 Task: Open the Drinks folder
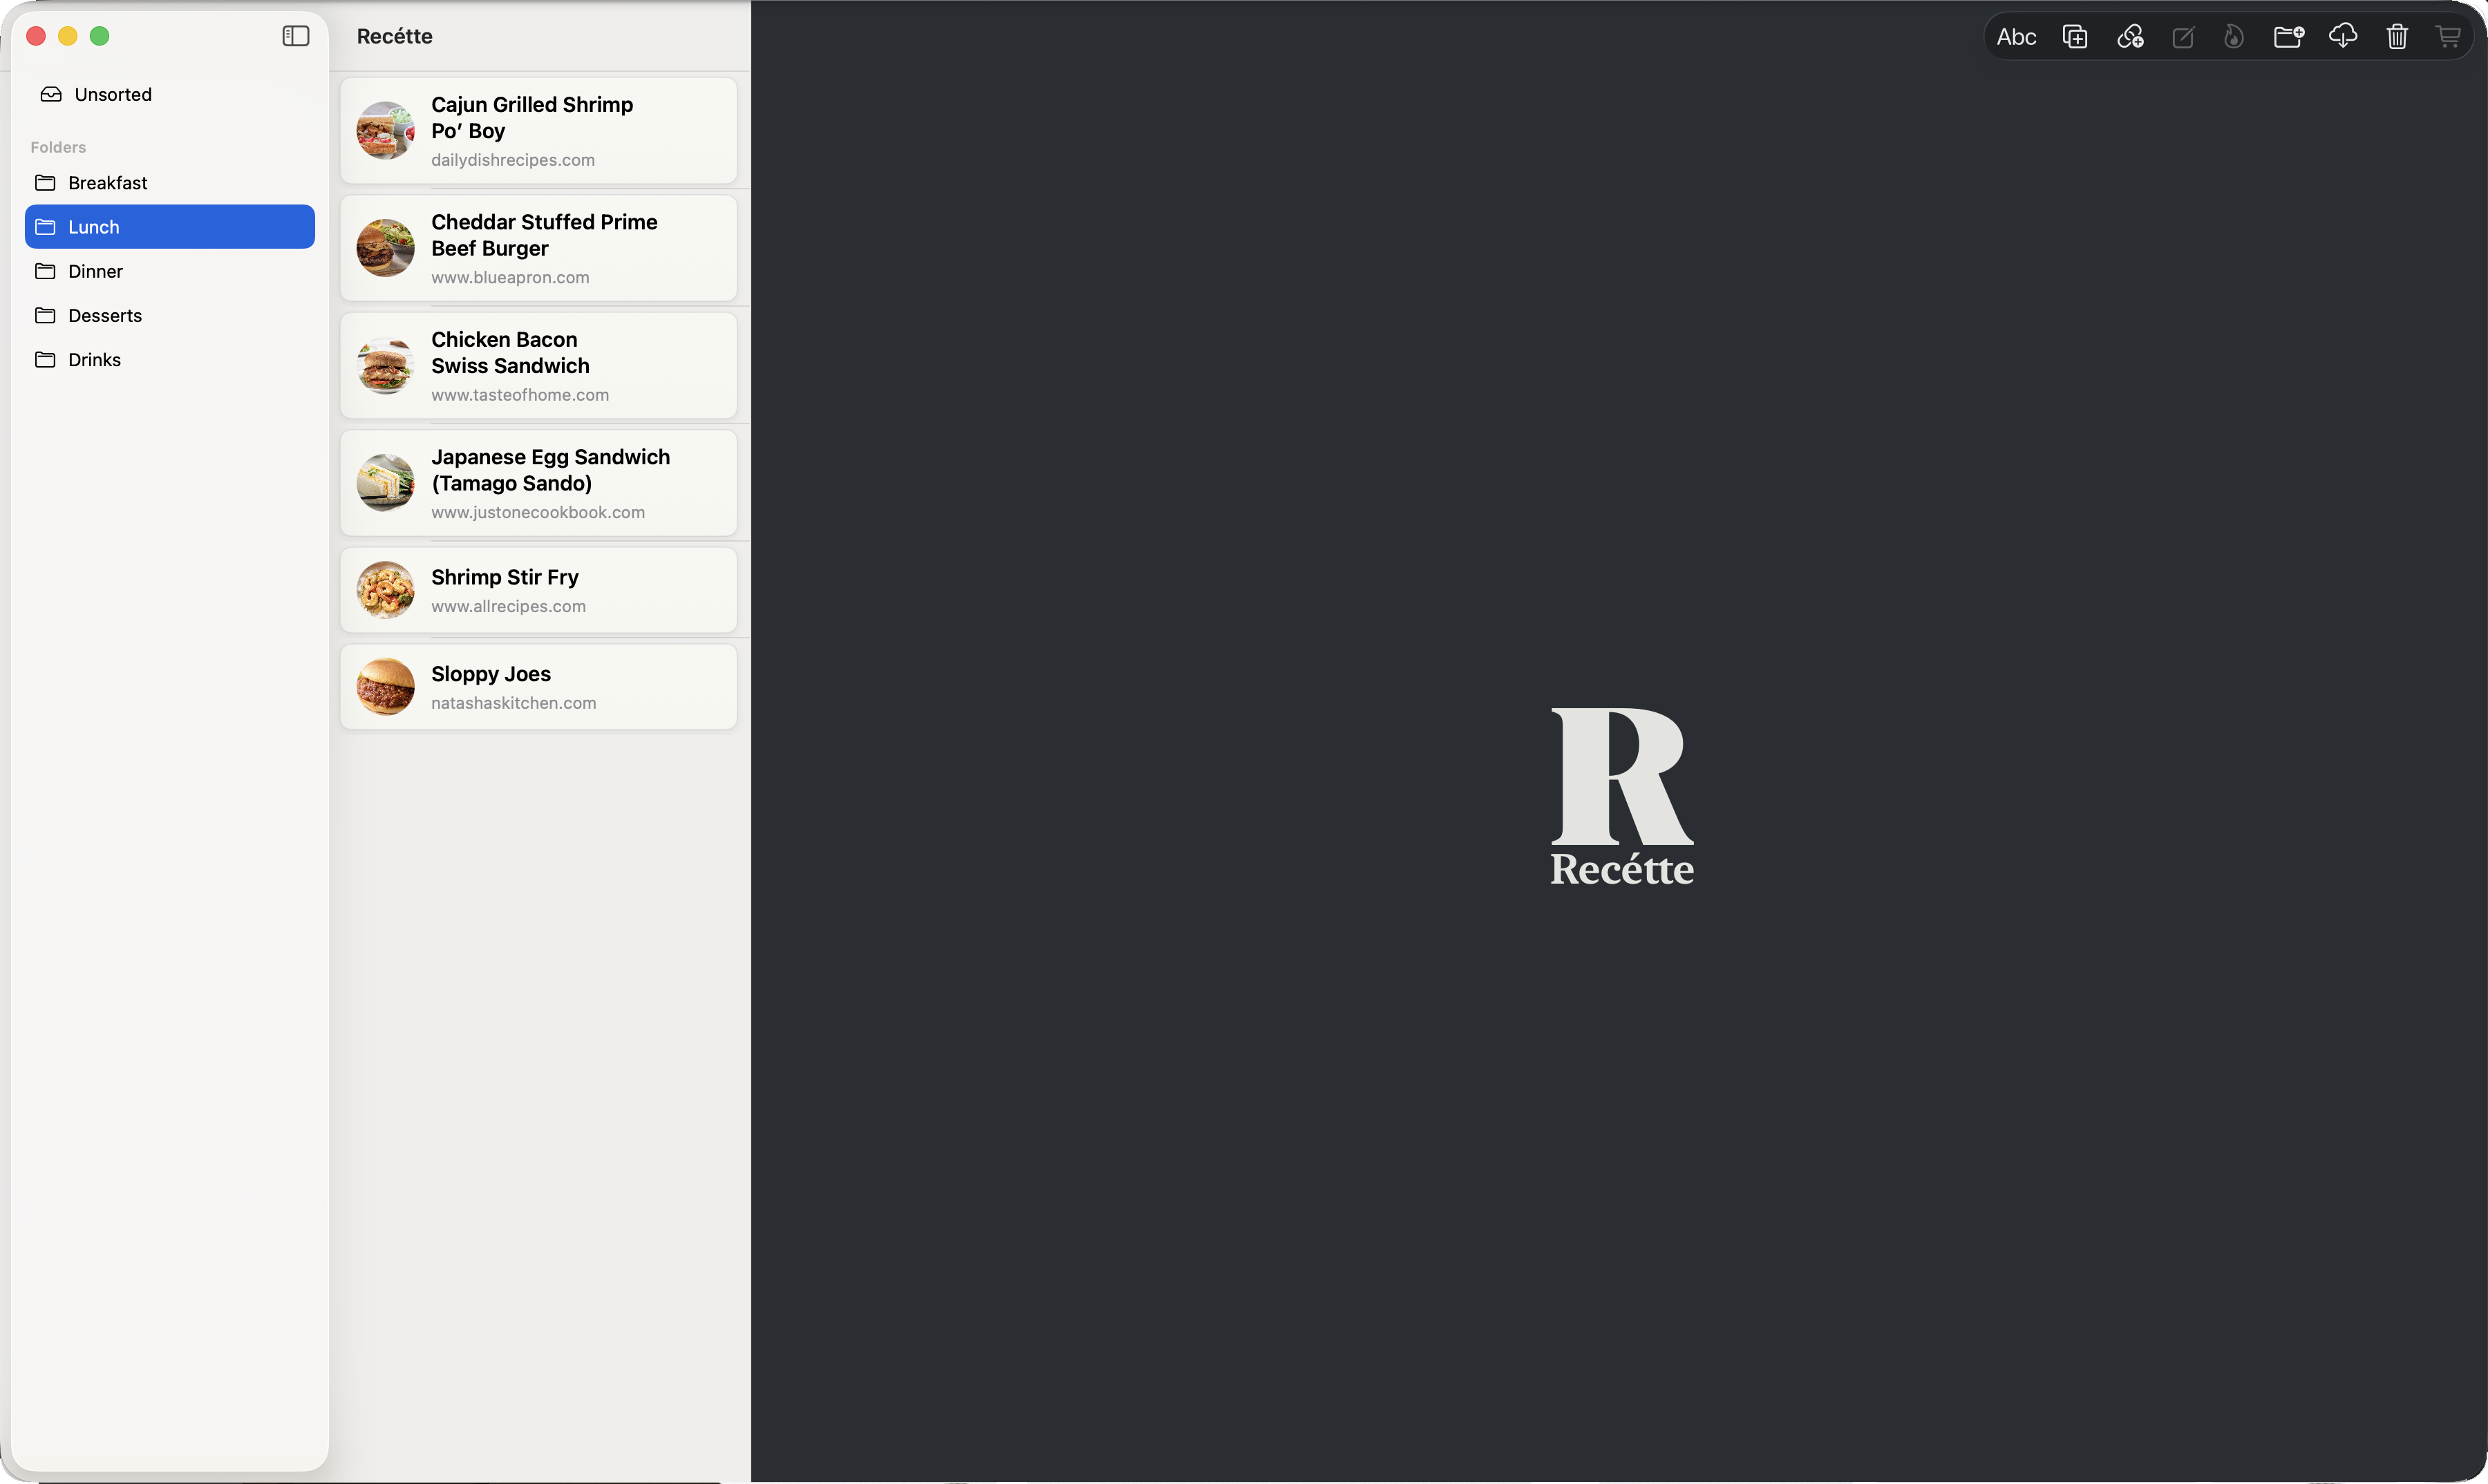pos(94,359)
